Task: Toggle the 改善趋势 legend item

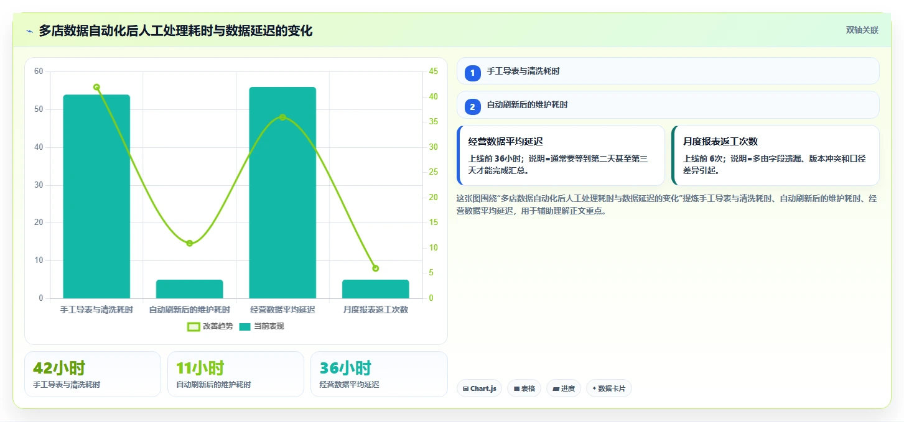Action: coord(210,326)
